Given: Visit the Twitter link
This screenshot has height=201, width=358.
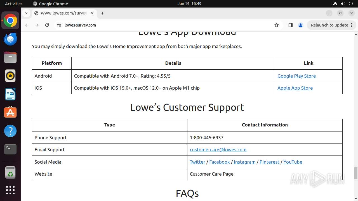Looking at the screenshot, I should coord(197,162).
